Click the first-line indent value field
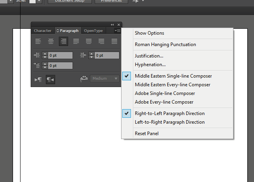 coord(60,65)
